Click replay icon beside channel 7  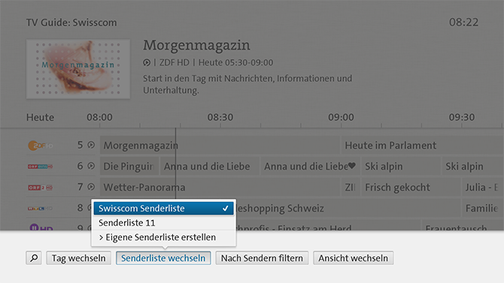click(91, 187)
